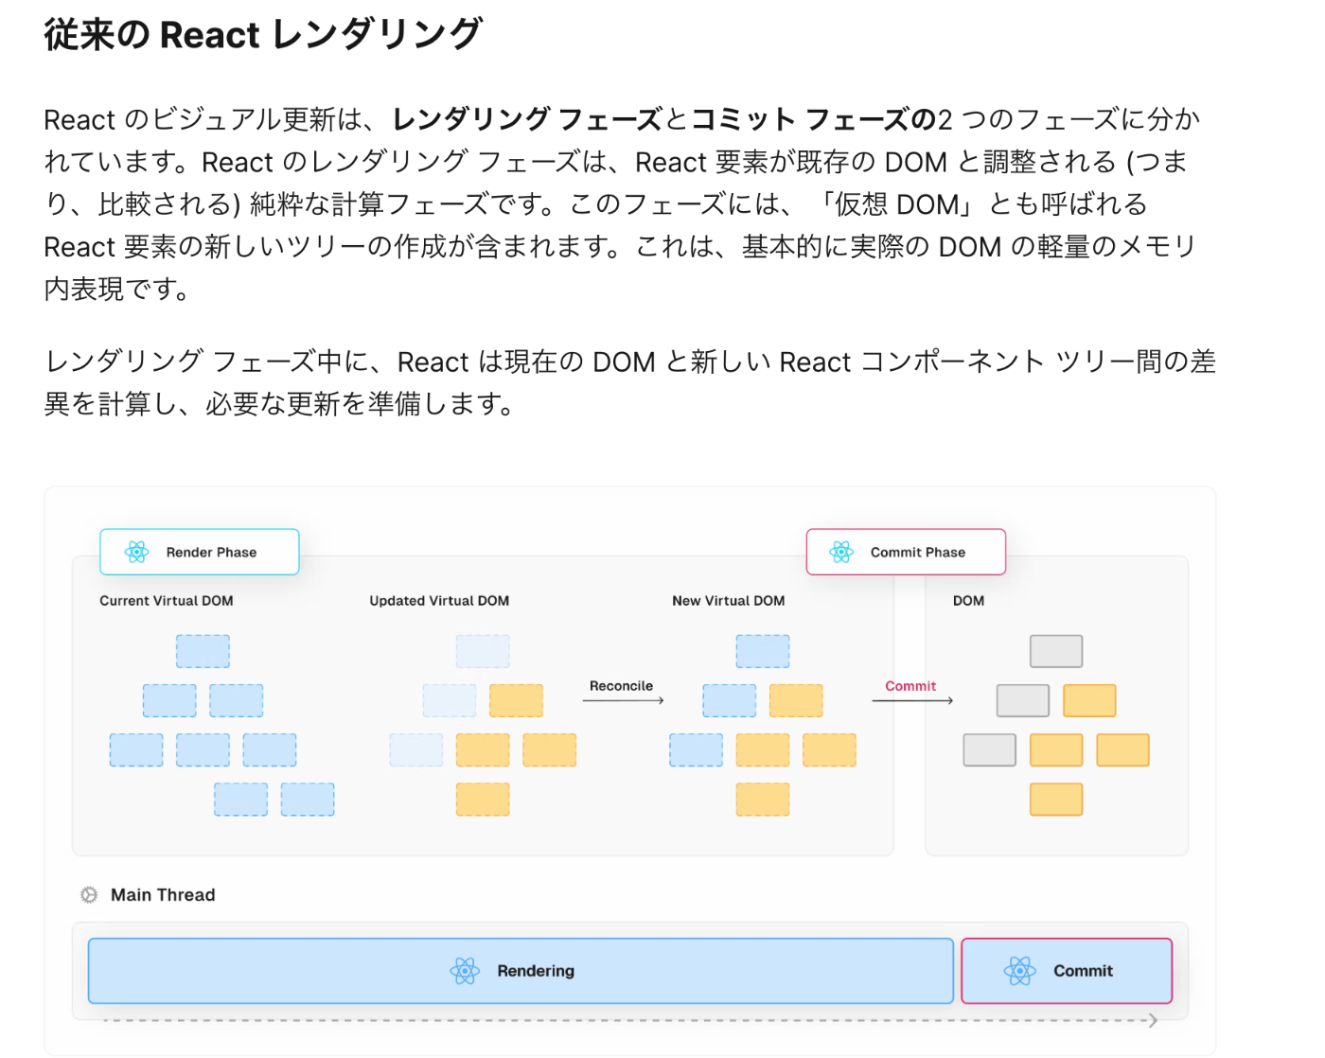
Task: Click the lowest yellow node in the DOM tree
Action: click(x=1056, y=800)
